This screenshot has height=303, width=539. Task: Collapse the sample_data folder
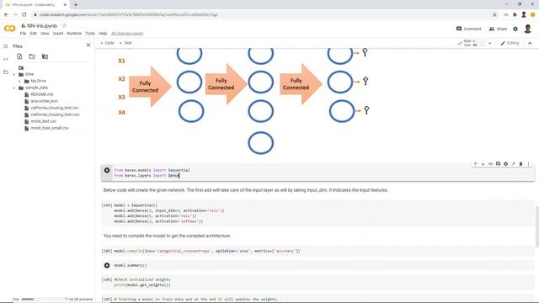14,88
